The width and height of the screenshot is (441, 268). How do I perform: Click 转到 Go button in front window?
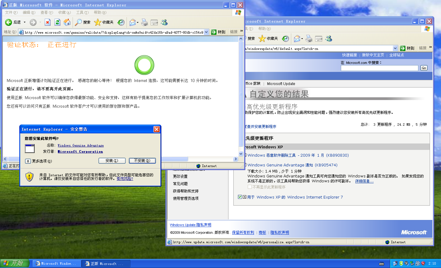pos(218,32)
